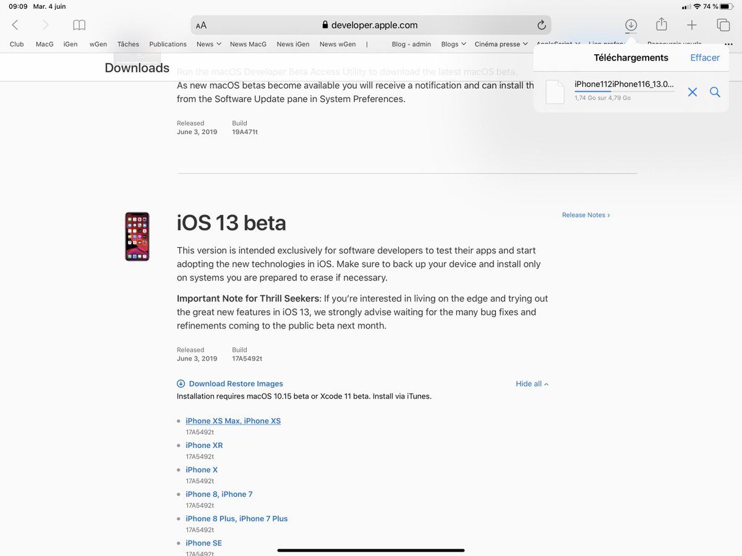Download iPhone 8, iPhone 7 restore image
742x556 pixels.
[219, 494]
